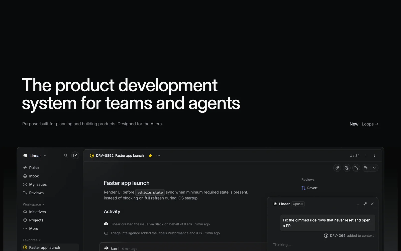Click the agent cursor icon button
Image resolution: width=401 pixels, height=251 pixels.
(x=366, y=168)
